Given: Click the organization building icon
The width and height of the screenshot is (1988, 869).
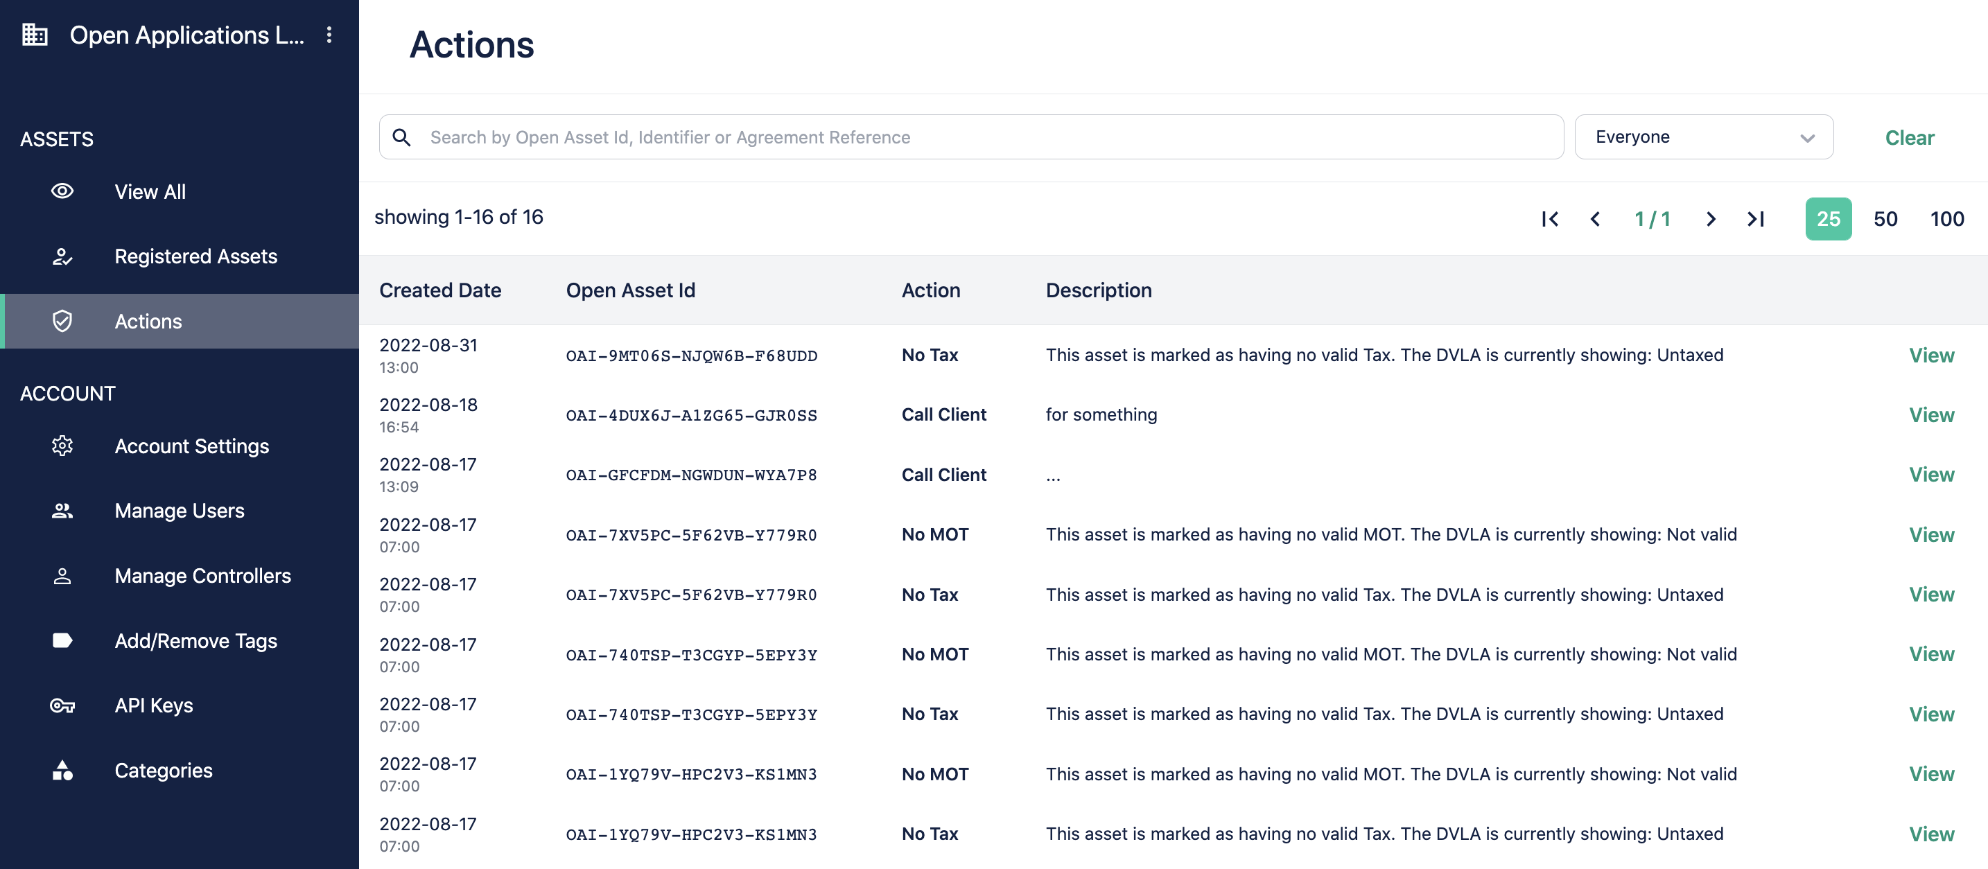Looking at the screenshot, I should coord(35,35).
